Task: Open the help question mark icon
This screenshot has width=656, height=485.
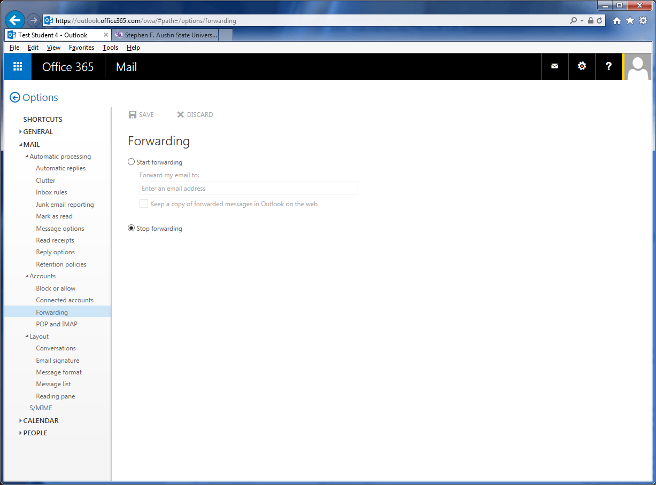Action: click(x=608, y=66)
